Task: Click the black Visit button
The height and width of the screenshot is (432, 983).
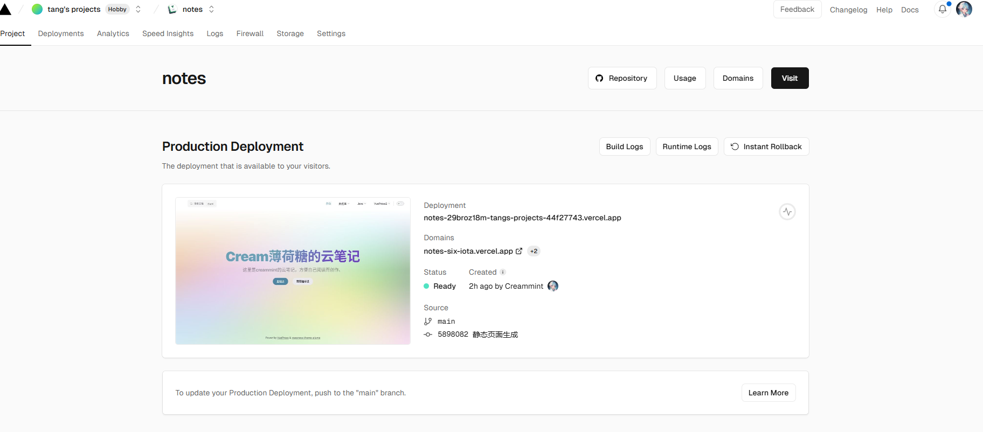Action: click(790, 78)
